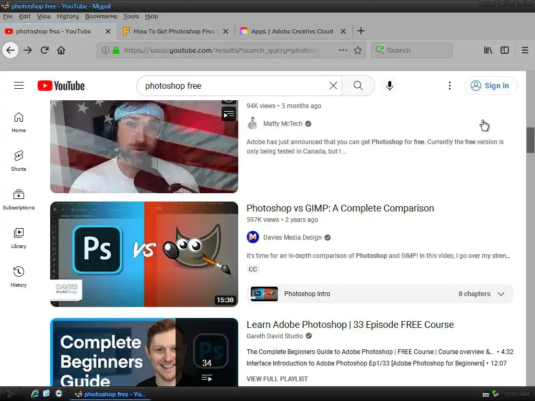Viewport: 535px width, 401px height.
Task: Open Davies Media Design channel name
Action: (293, 238)
